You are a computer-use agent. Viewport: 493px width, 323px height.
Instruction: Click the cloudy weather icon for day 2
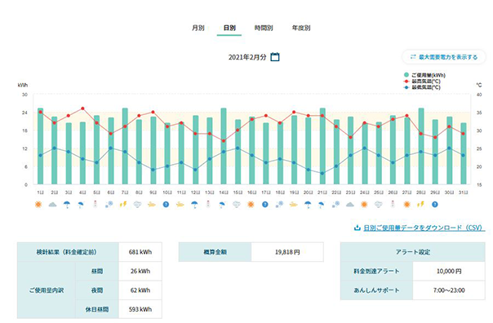tap(52, 205)
